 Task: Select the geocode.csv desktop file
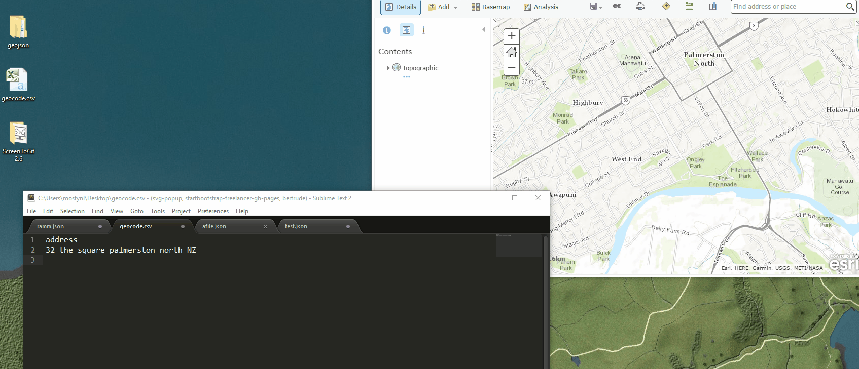[18, 85]
